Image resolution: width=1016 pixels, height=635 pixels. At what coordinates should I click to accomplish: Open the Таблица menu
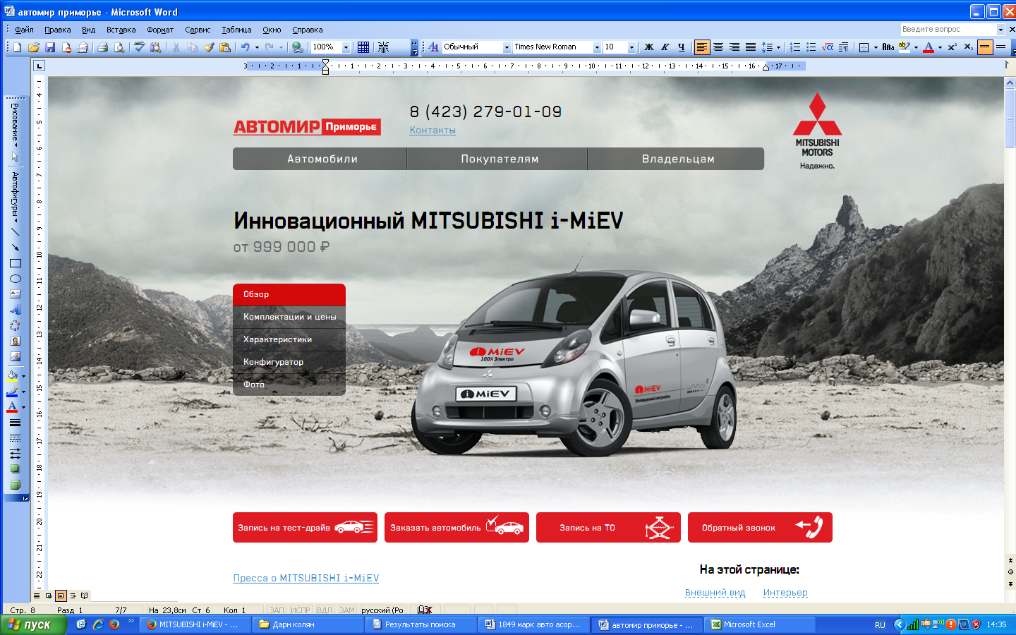(236, 30)
